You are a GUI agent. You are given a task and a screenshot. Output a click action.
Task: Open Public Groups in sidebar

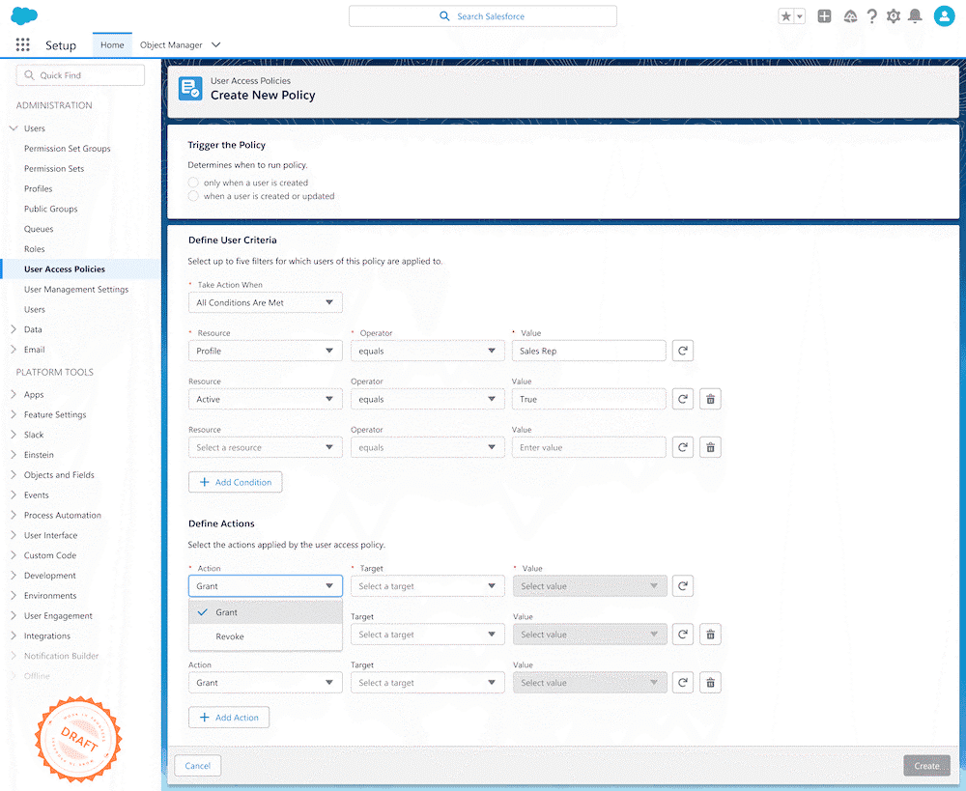50,209
